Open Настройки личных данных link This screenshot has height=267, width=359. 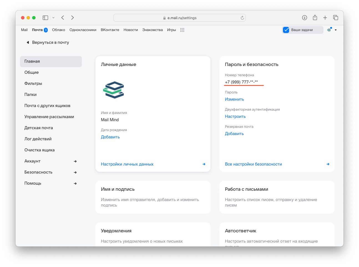[x=127, y=164]
